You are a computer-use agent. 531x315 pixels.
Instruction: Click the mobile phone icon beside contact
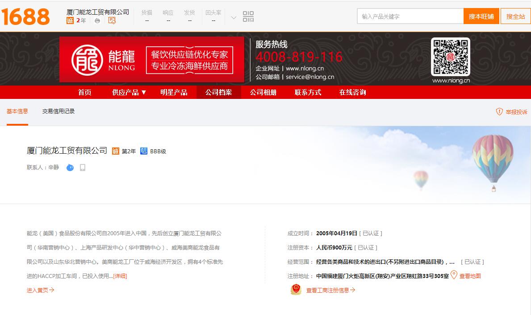[x=83, y=168]
